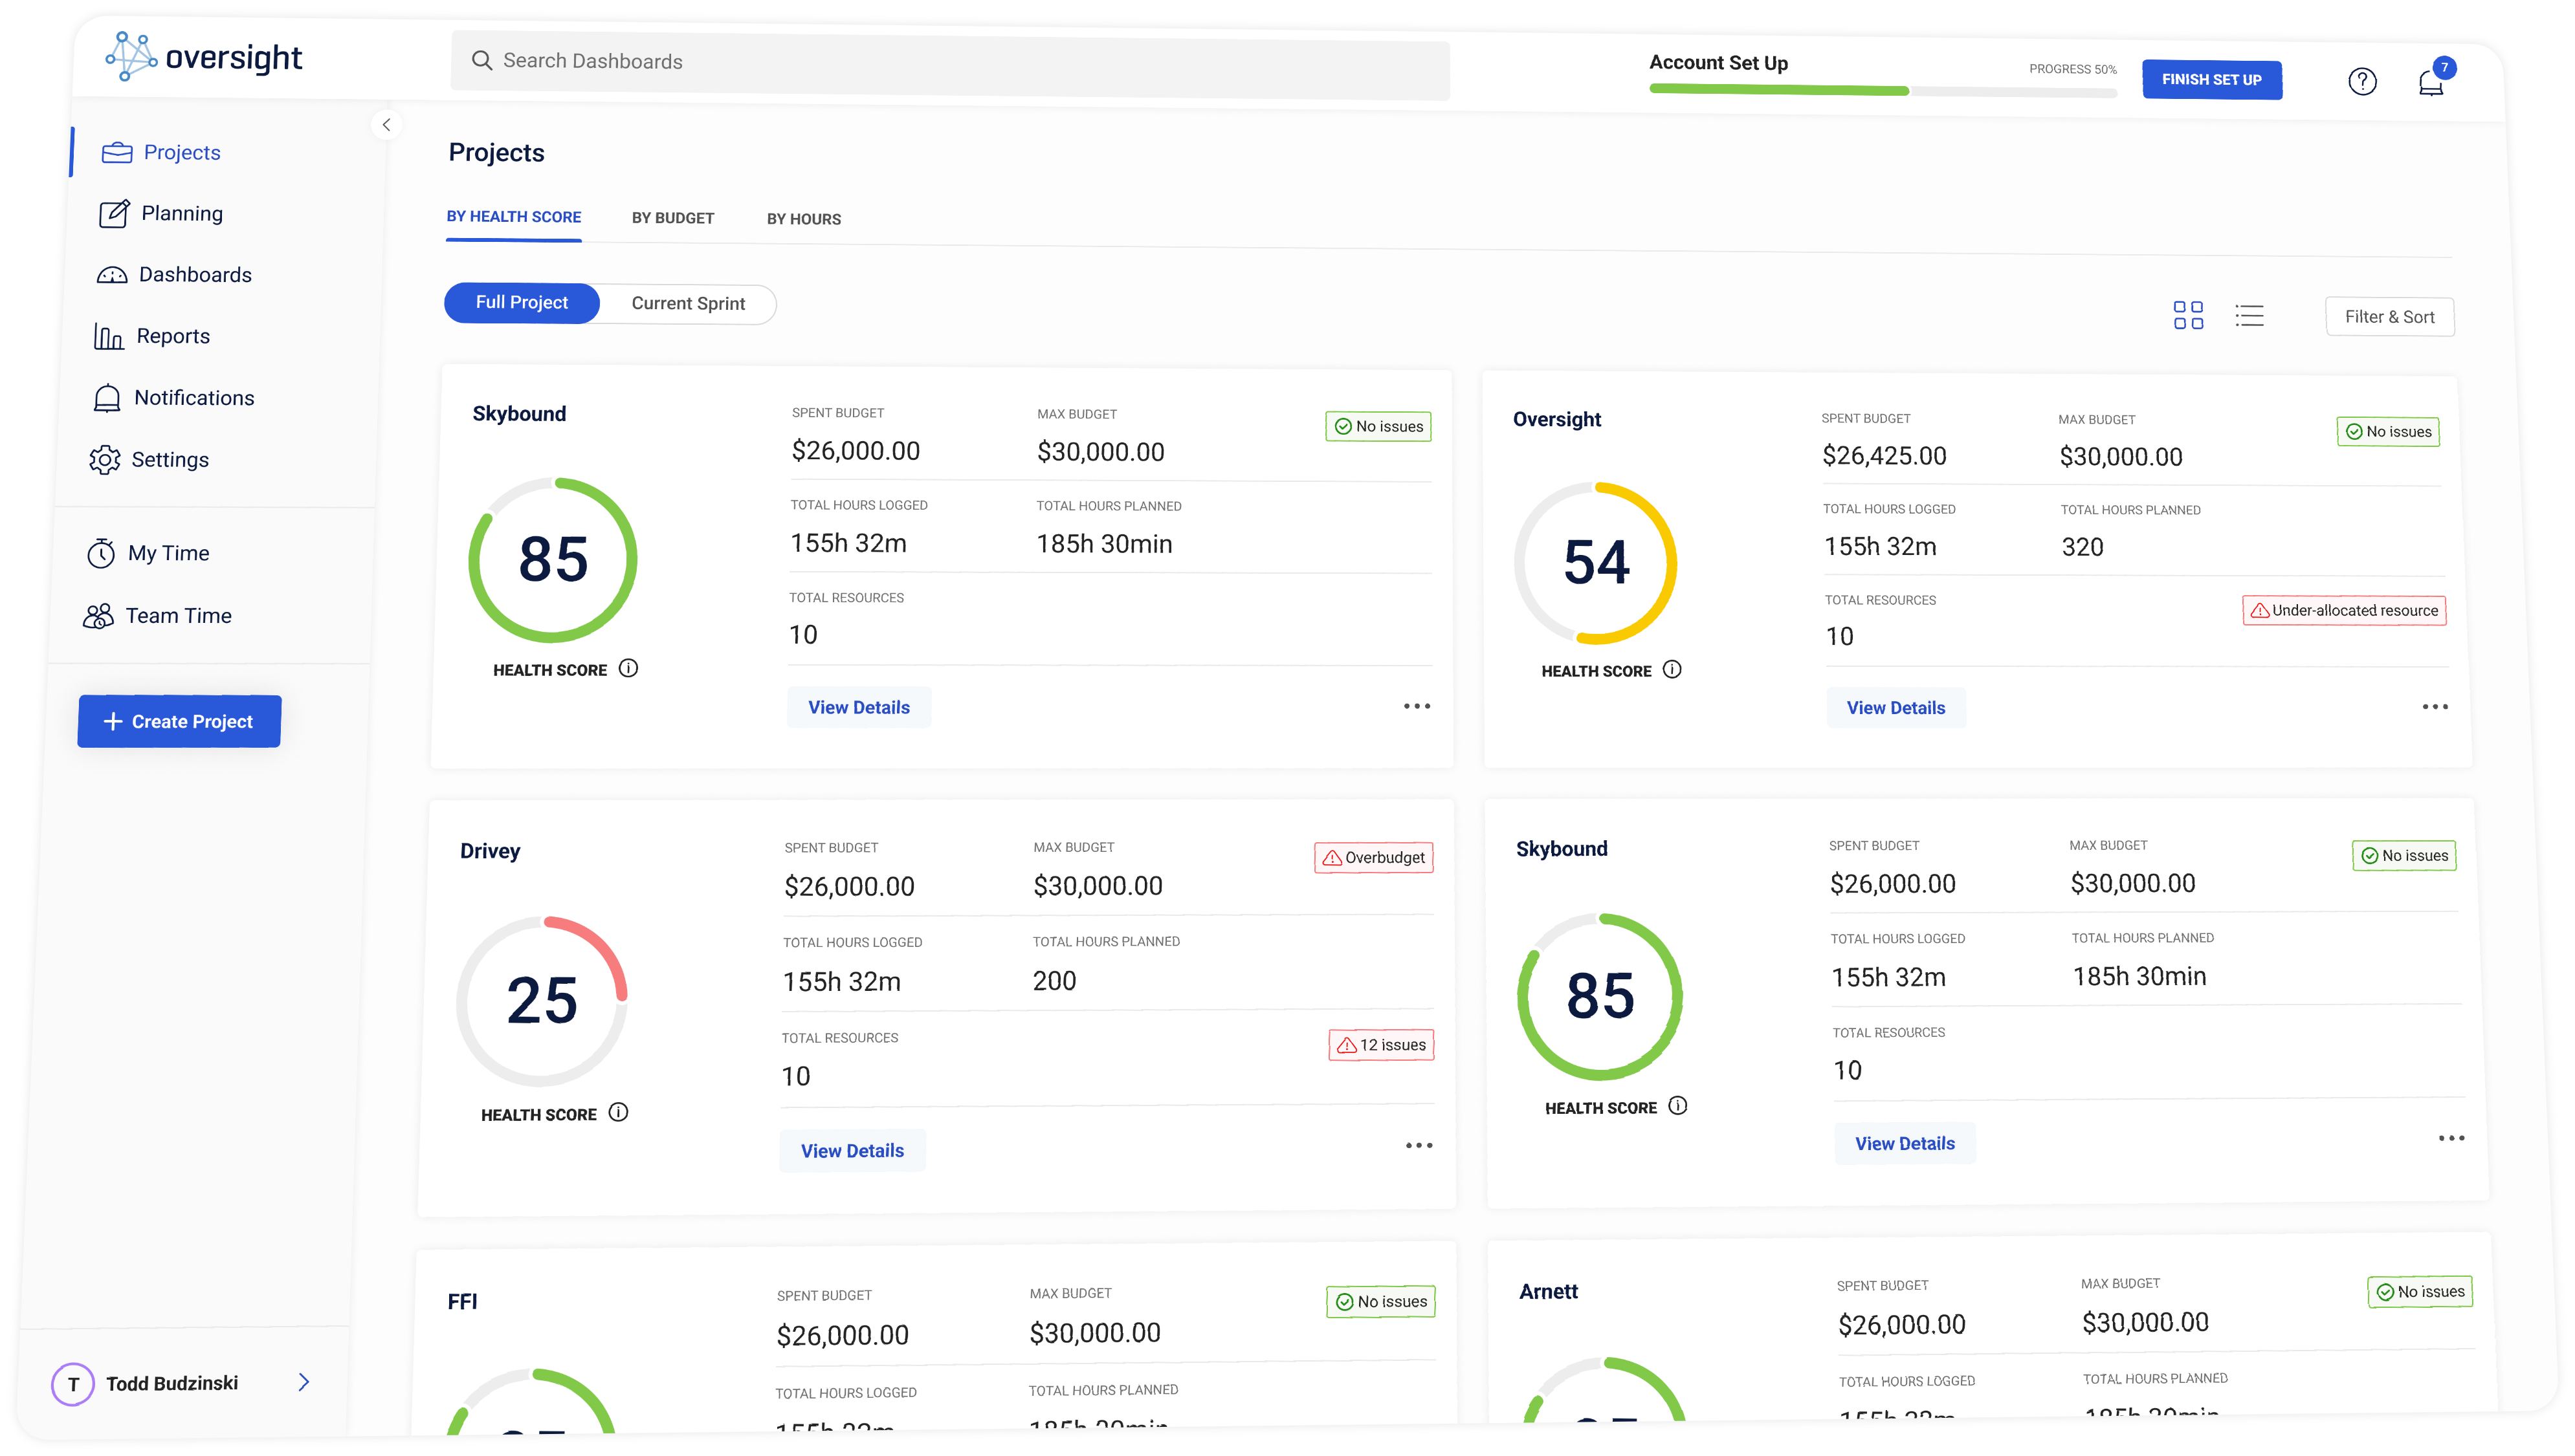Switch to list view layout icon
This screenshot has width=2575, height=1456.
click(x=2249, y=316)
